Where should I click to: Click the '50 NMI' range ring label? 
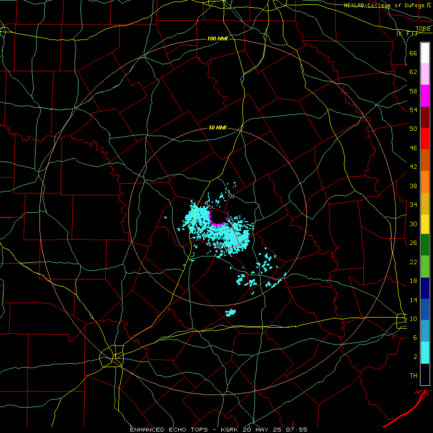(217, 127)
